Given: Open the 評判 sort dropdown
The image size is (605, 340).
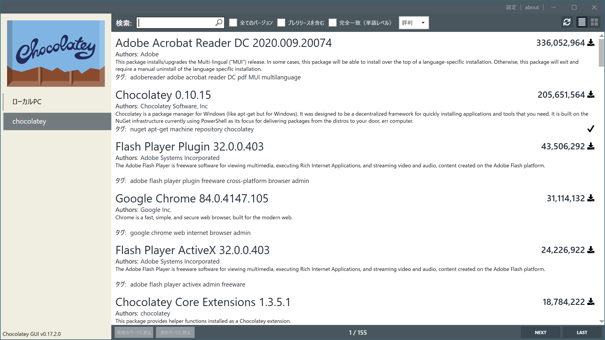Looking at the screenshot, I should click(x=414, y=23).
